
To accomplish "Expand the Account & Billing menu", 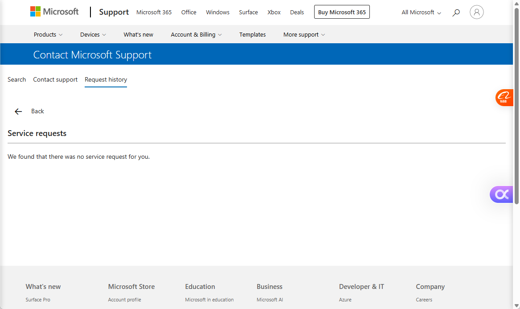I will pyautogui.click(x=196, y=34).
